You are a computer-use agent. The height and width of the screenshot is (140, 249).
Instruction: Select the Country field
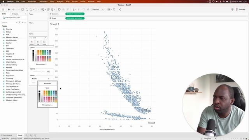coord(9,29)
